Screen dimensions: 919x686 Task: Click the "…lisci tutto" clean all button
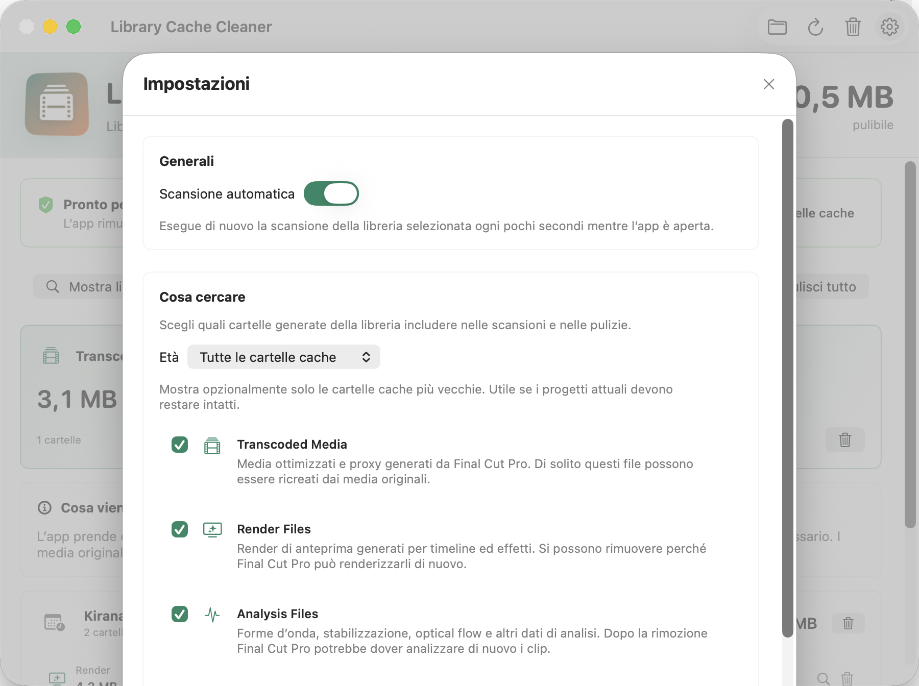(832, 287)
